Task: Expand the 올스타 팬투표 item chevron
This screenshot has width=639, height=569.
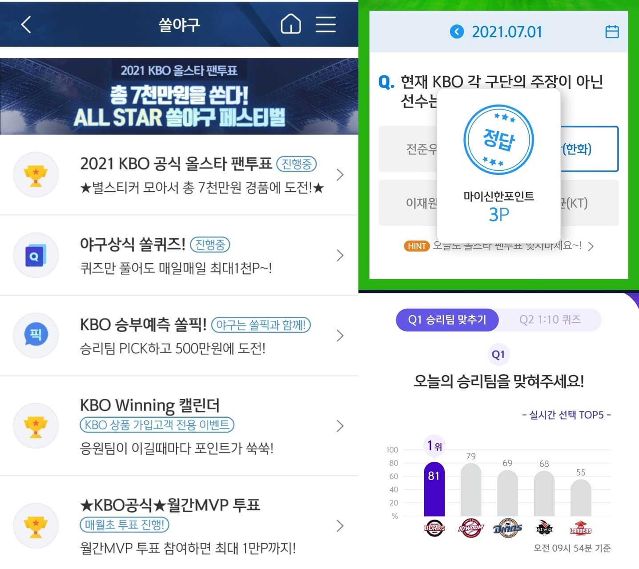Action: (340, 175)
